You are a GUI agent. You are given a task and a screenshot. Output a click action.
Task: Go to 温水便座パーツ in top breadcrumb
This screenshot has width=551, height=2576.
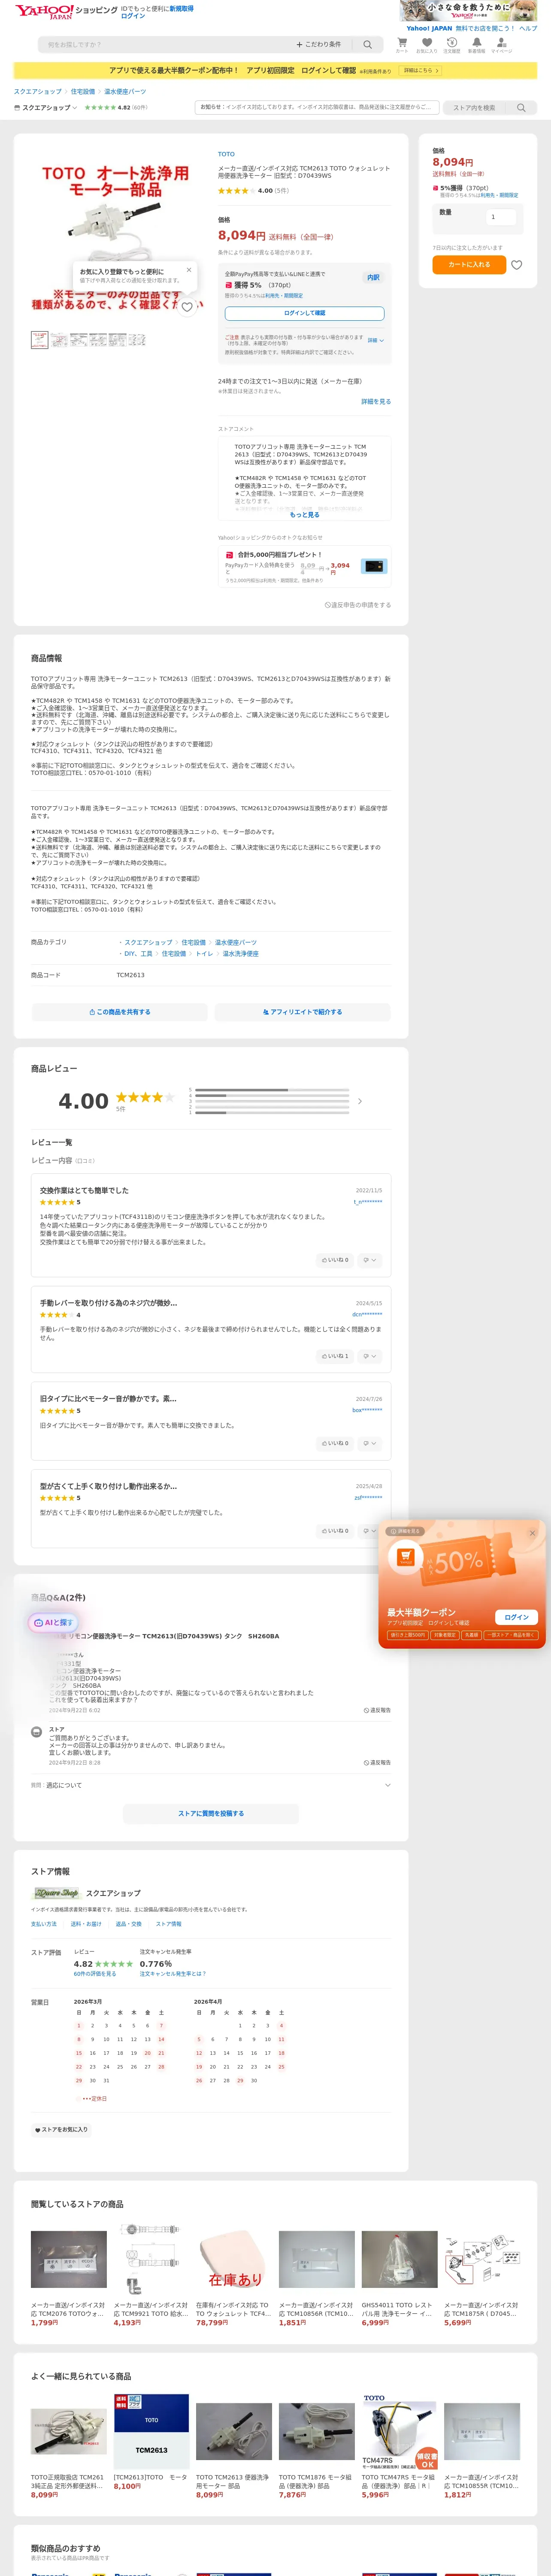click(125, 92)
